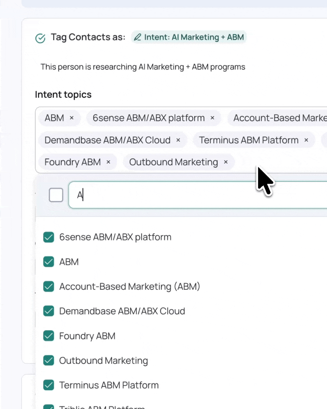Remove the ABM chip
Screen dimensions: 327x409
click(x=72, y=118)
